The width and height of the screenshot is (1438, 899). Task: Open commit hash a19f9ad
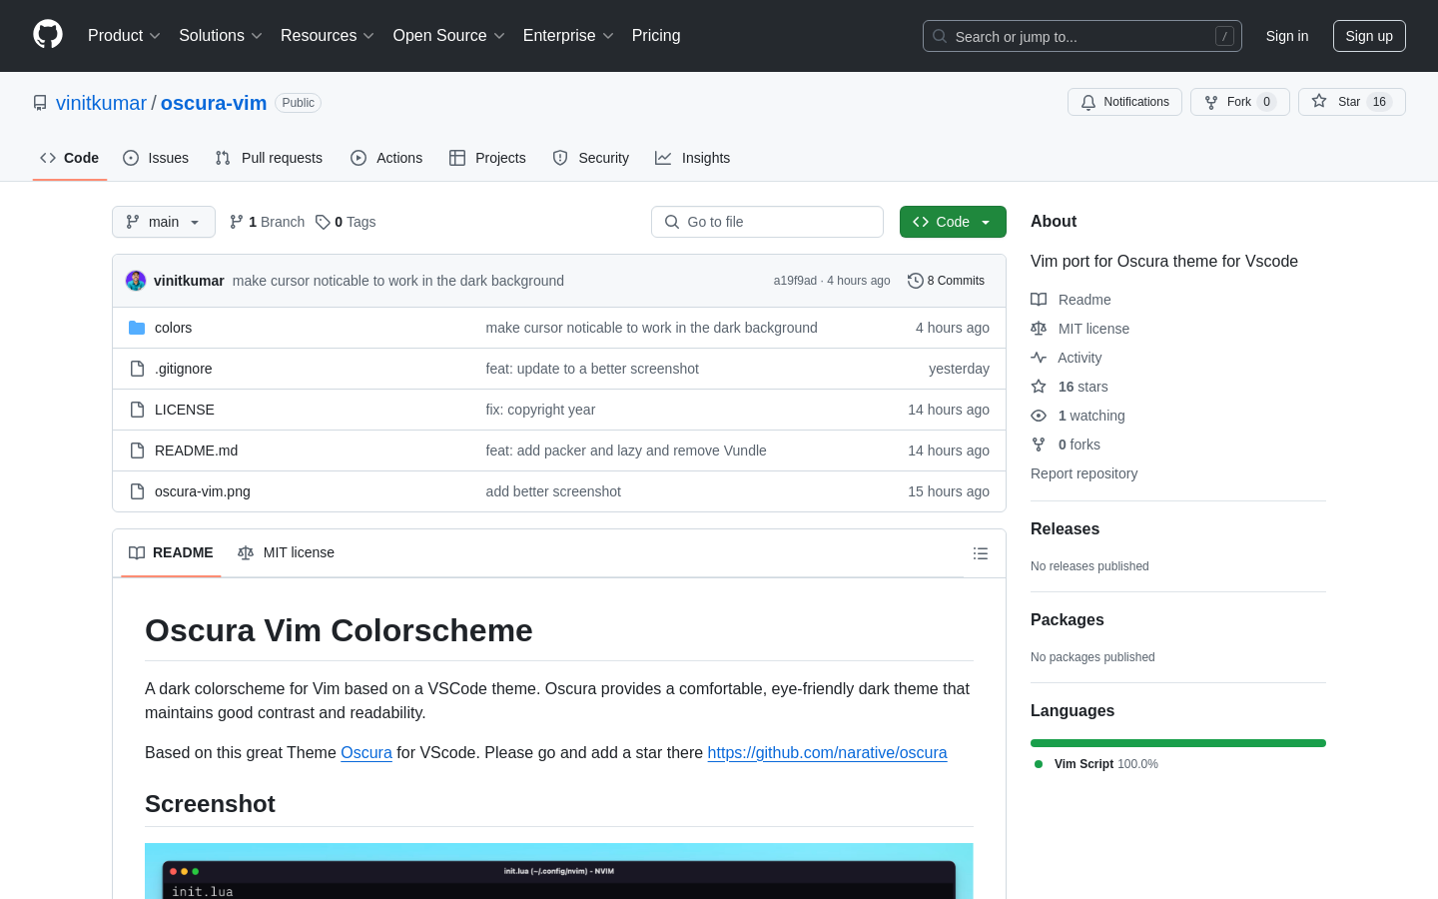[x=795, y=281]
